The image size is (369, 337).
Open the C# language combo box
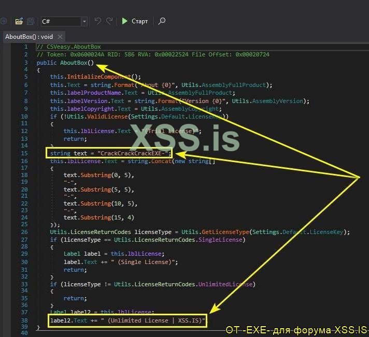(64, 22)
